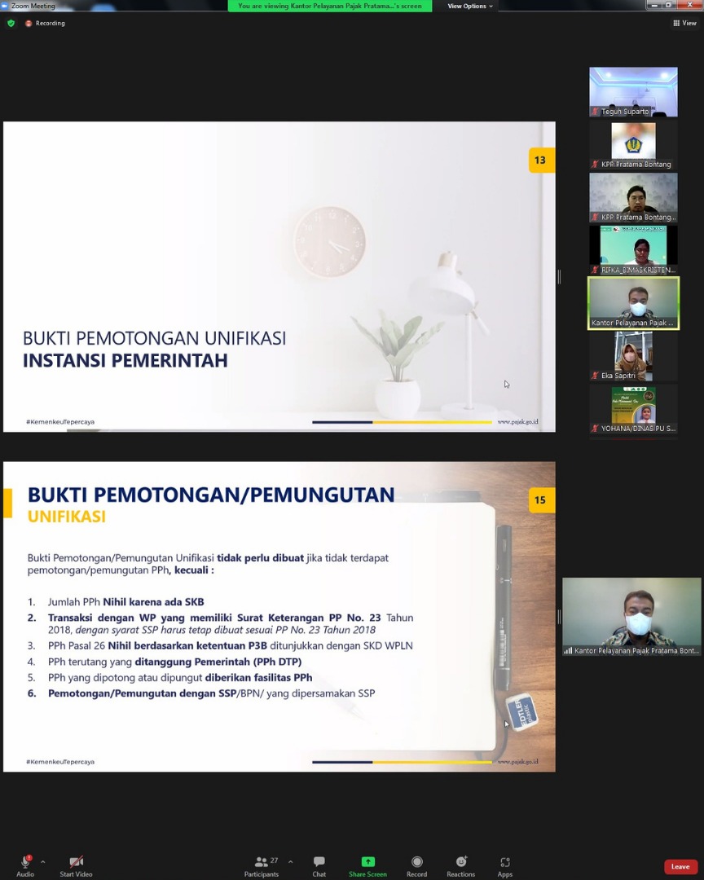Click the green Share Screen icon
Screen dimensions: 704x880
click(367, 862)
